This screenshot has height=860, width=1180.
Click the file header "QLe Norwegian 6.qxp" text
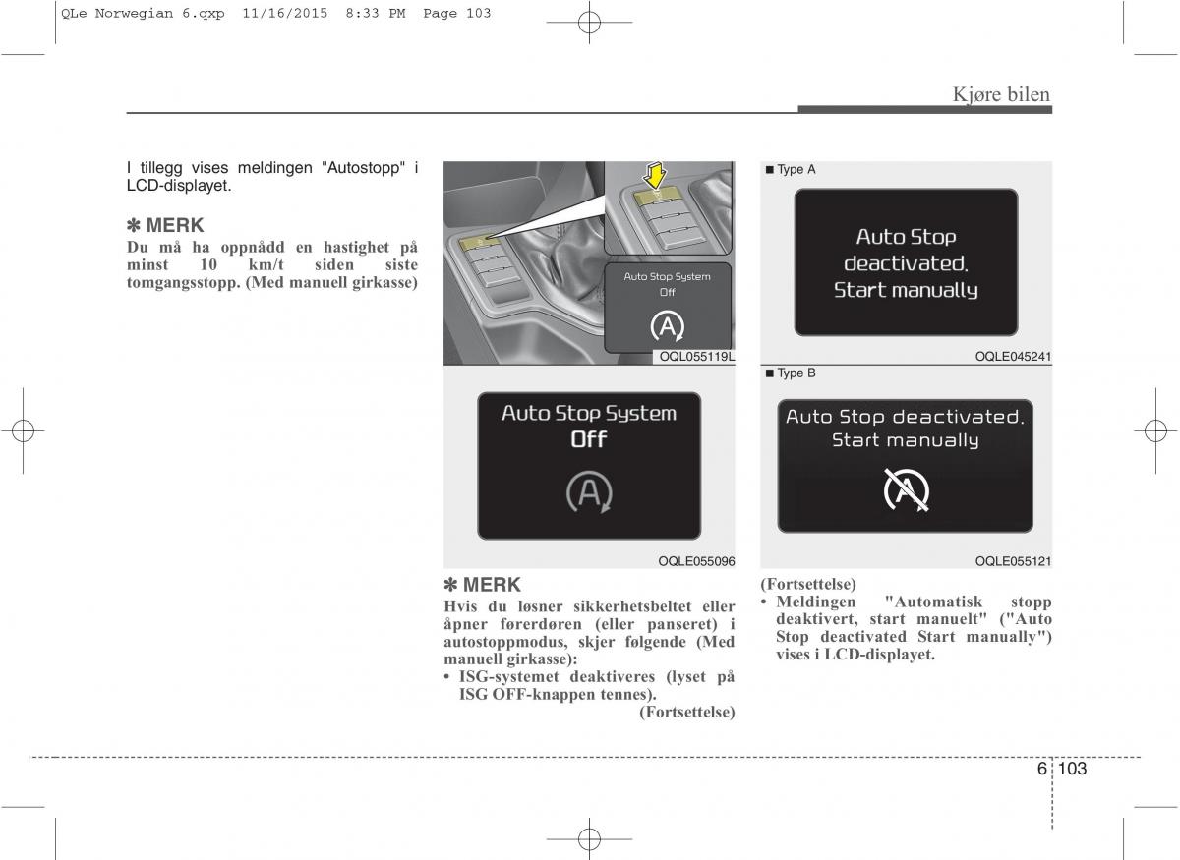[116, 14]
